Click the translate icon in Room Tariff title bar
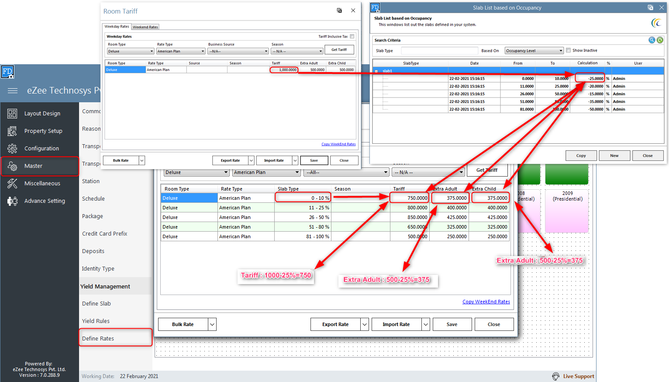Screen dimensions: 669x382 339,10
